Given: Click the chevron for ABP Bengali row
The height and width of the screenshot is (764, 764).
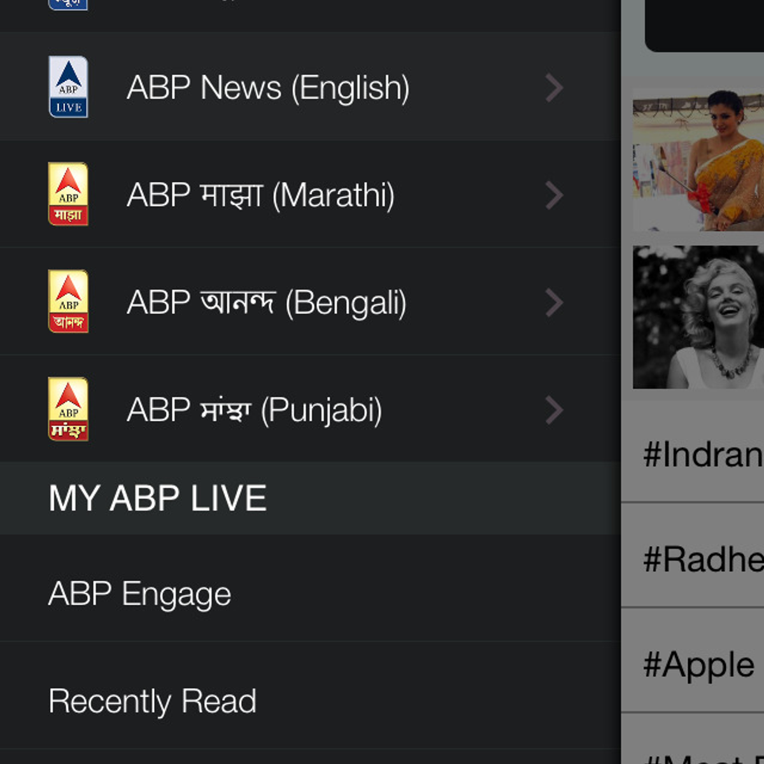Looking at the screenshot, I should pos(555,303).
